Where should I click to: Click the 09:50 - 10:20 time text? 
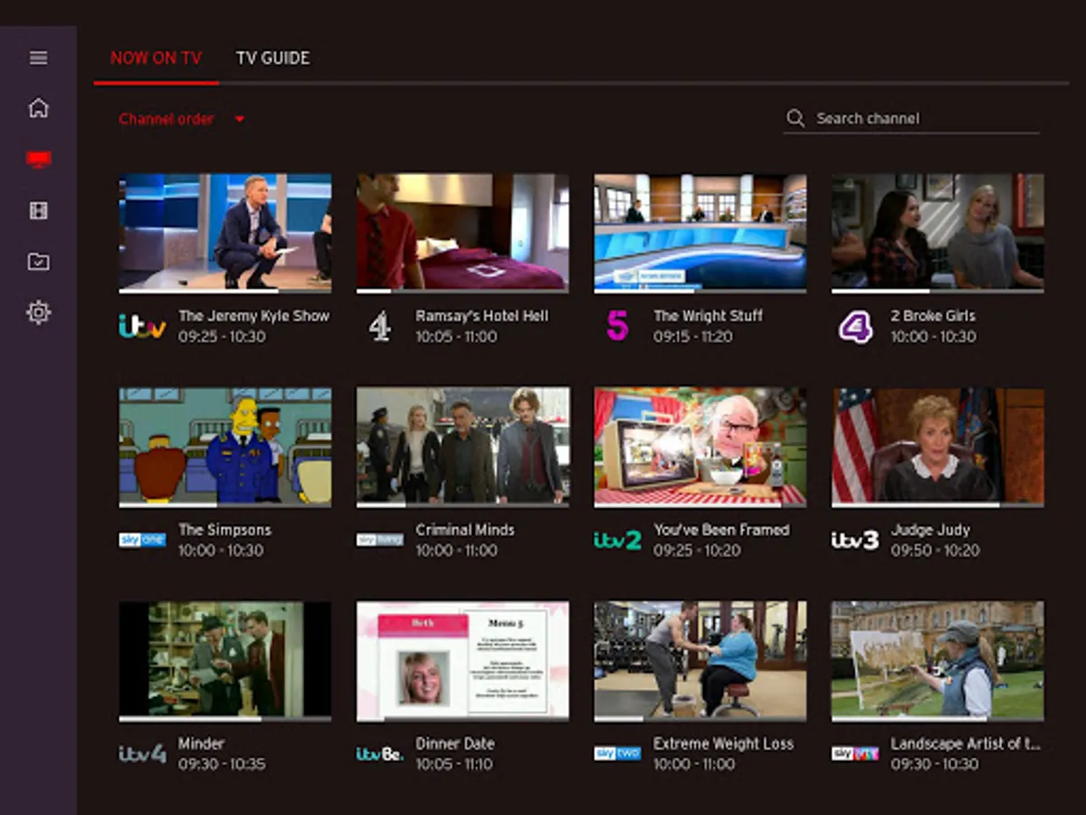click(935, 551)
